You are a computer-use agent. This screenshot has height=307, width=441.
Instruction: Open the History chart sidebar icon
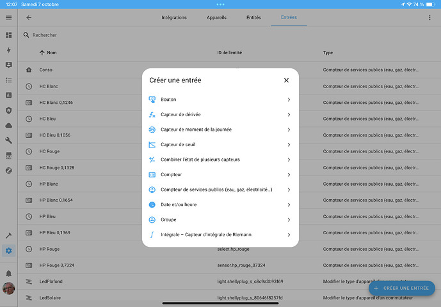point(9,95)
